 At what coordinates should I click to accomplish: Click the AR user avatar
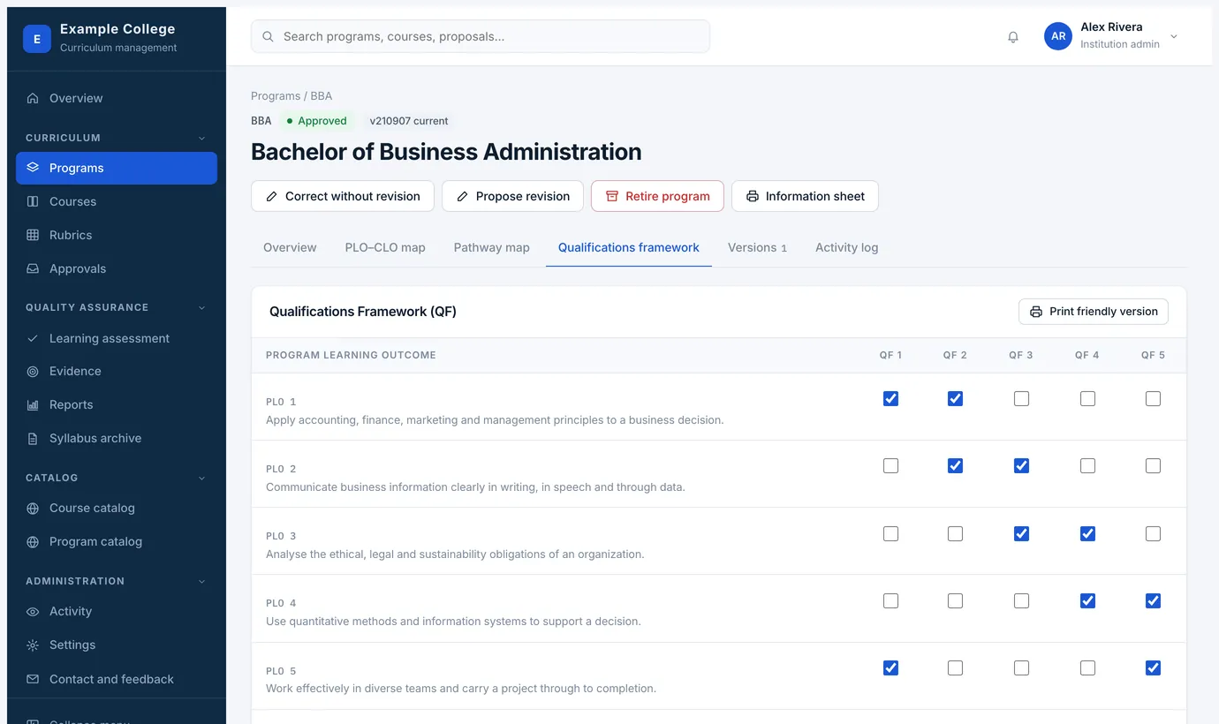[1058, 36]
